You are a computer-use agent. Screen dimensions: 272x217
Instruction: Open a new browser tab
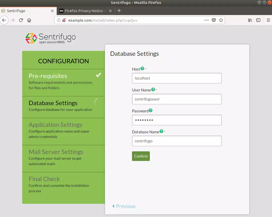[x=119, y=11]
